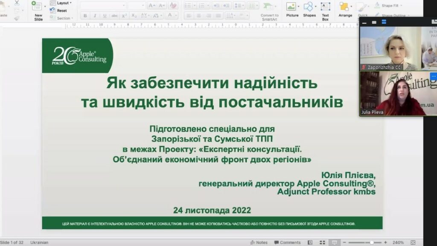Click the Reset slide button

tap(58, 11)
